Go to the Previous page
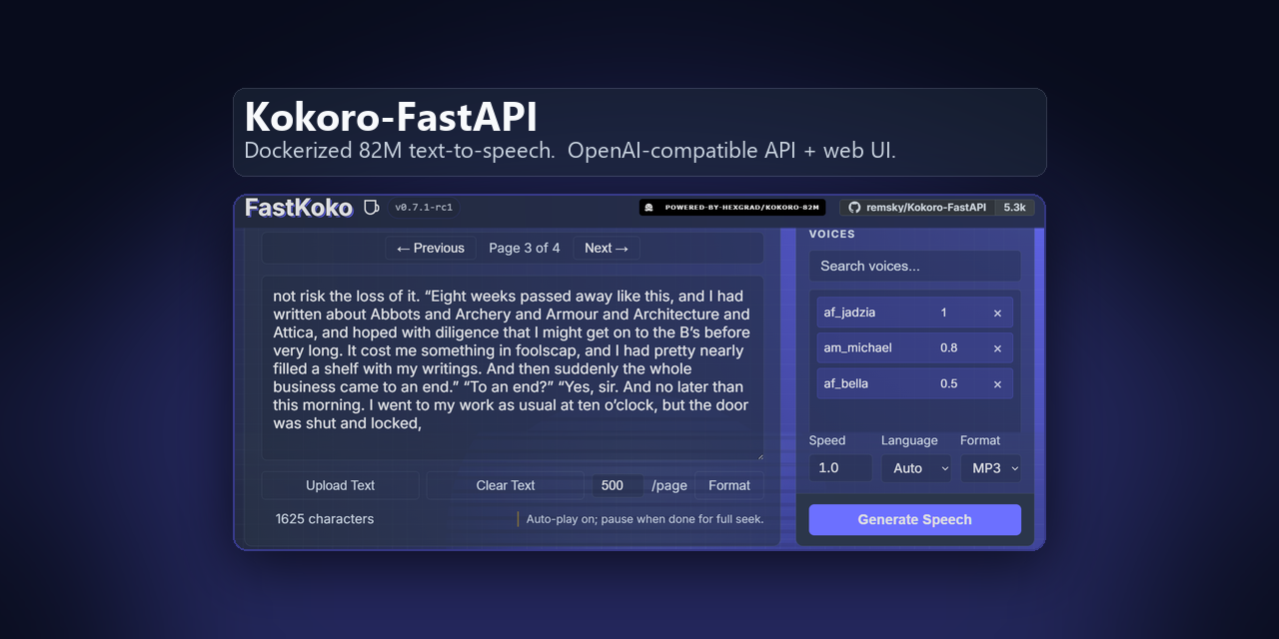This screenshot has width=1279, height=639. (431, 248)
